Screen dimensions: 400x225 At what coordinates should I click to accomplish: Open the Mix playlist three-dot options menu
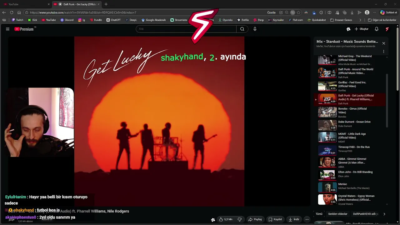click(383, 52)
